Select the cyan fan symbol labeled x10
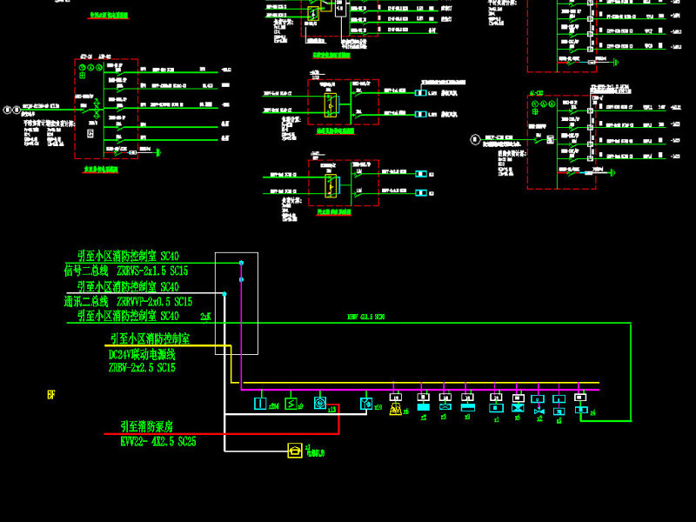Screen dimensions: 696x522 pyautogui.click(x=366, y=404)
